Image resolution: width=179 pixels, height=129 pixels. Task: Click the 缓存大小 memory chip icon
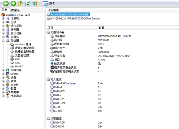[x=52, y=48]
